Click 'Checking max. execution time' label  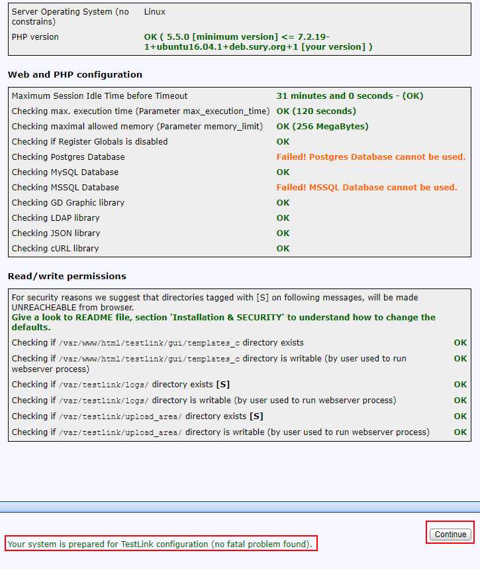(x=140, y=111)
